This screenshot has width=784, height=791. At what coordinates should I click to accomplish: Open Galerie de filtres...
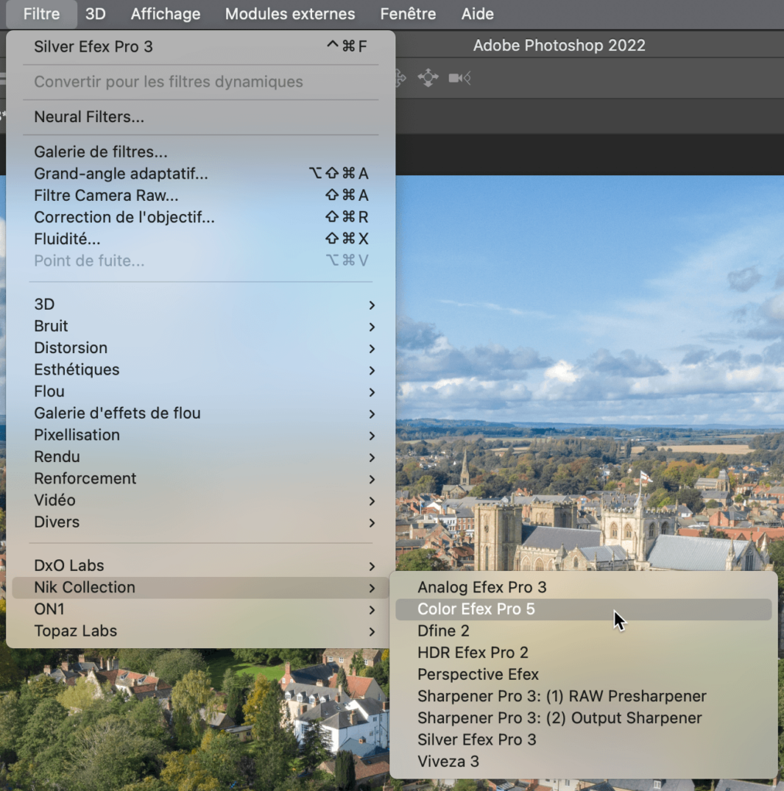[200, 152]
